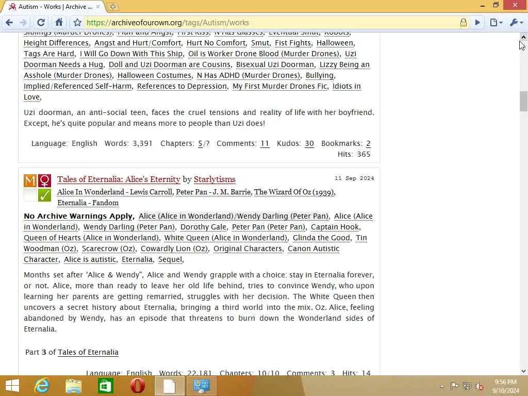Go back using the browser back arrow

coord(9,23)
